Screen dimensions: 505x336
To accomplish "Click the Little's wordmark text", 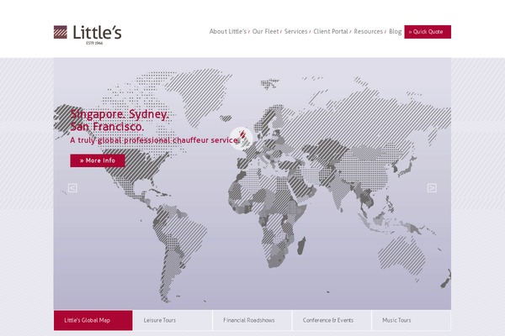I will coord(97,33).
